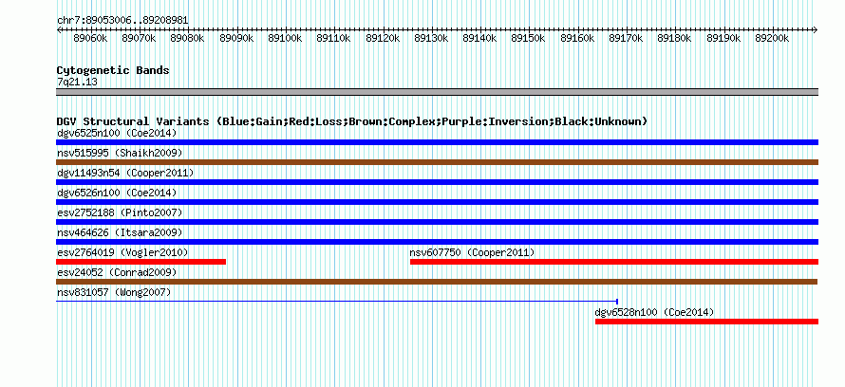Select the dgv11493n54 blue bar
This screenshot has height=387, width=845.
[x=437, y=182]
